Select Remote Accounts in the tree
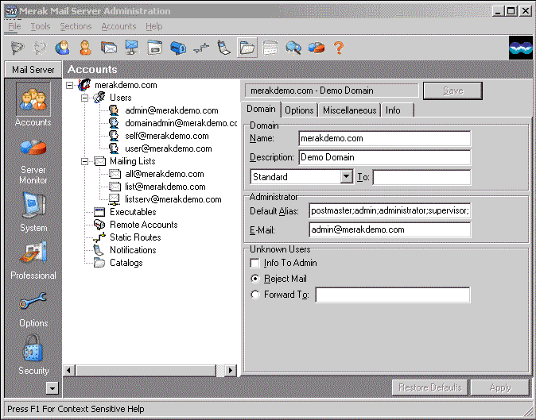 [144, 225]
